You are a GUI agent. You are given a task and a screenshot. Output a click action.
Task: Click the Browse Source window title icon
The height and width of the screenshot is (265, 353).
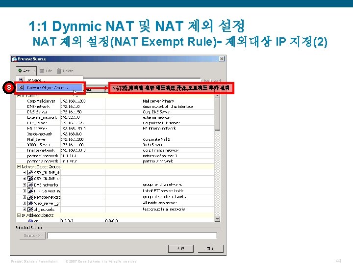pos(15,59)
